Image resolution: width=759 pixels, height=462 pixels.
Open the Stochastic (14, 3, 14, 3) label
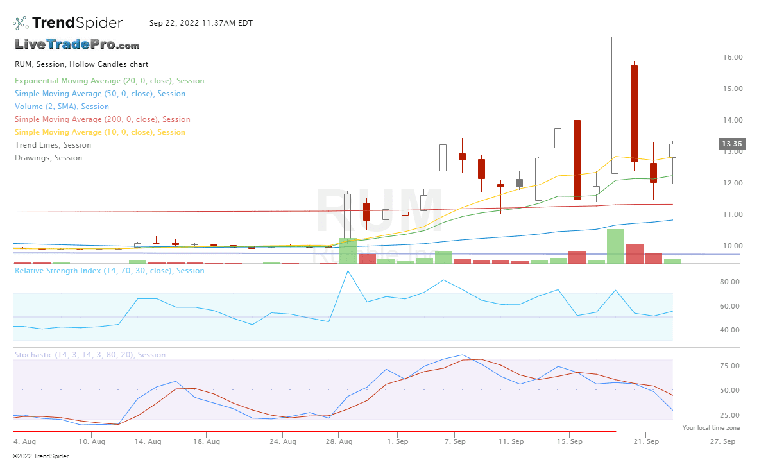coord(89,354)
